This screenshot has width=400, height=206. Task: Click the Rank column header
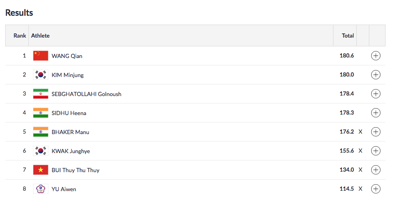[20, 36]
